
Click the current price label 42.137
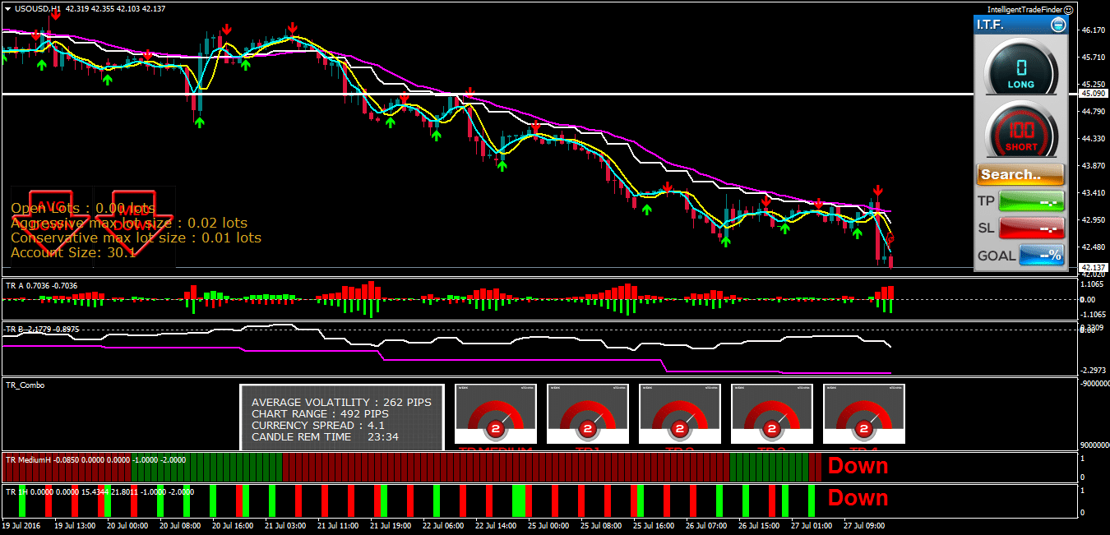pos(1092,268)
